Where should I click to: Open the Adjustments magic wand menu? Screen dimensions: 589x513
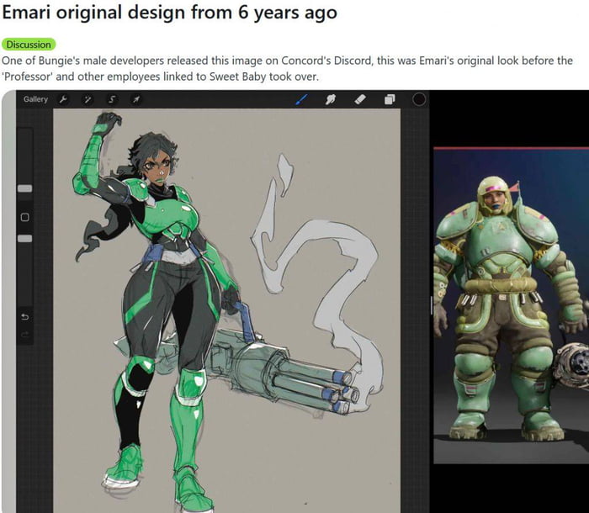click(x=88, y=99)
